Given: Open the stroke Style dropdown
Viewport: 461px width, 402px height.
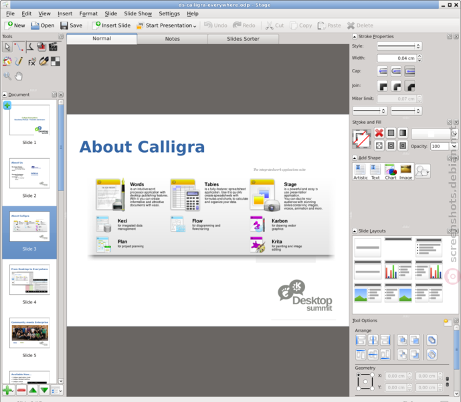Looking at the screenshot, I should [x=399, y=46].
